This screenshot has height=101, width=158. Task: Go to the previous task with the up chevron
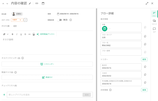click(x=3, y=4)
